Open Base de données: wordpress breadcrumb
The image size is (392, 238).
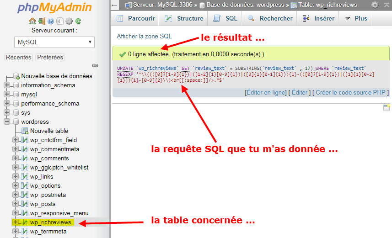click(x=245, y=5)
